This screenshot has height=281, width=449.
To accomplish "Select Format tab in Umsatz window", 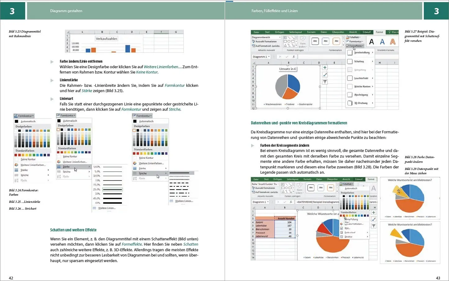I will 379,32.
